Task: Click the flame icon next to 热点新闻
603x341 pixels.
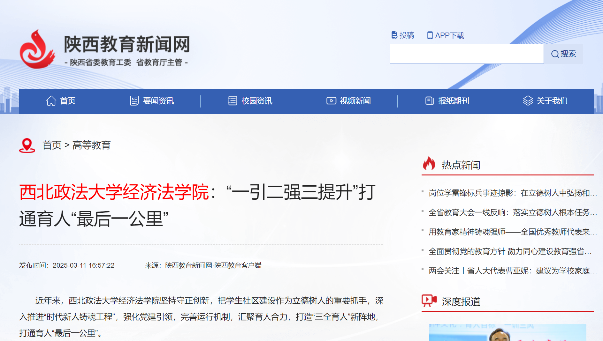Action: click(429, 164)
